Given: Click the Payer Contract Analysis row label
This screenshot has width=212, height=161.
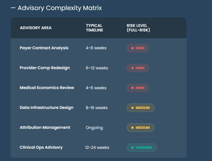Looking at the screenshot, I should (44, 48).
